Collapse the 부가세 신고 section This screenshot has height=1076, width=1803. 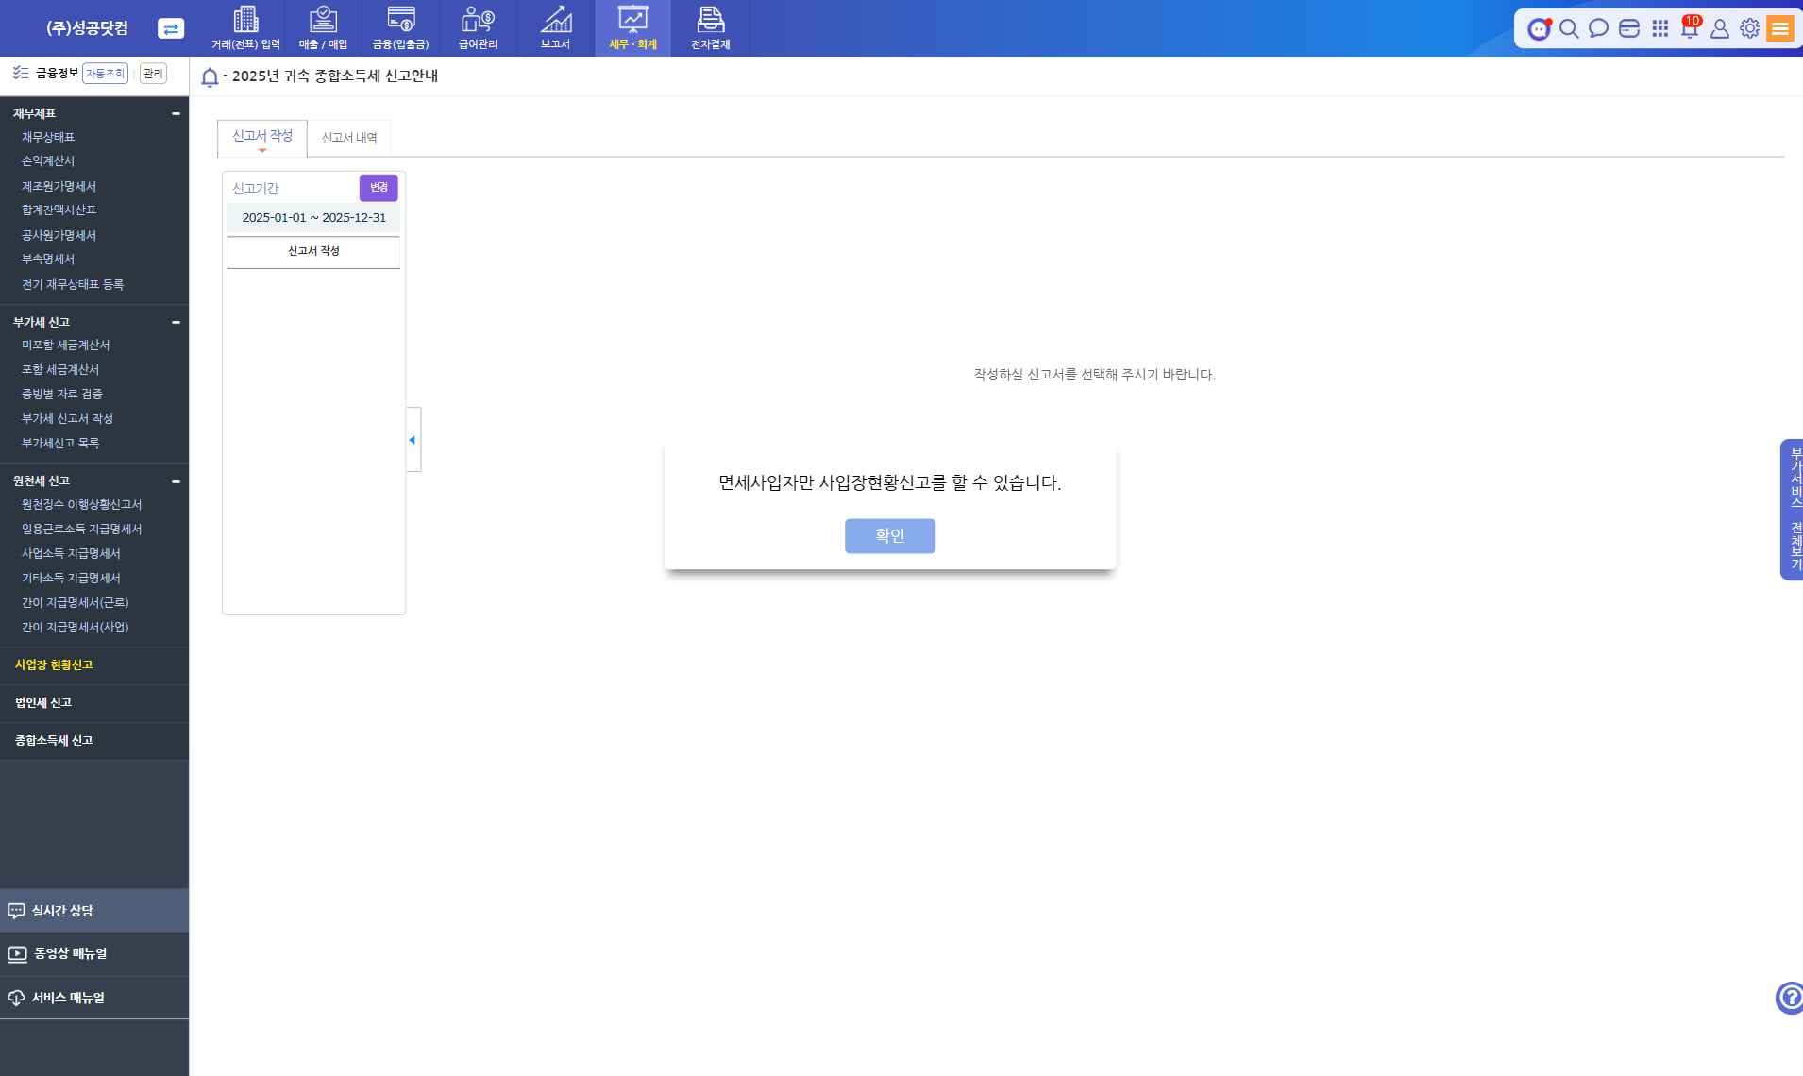[176, 322]
